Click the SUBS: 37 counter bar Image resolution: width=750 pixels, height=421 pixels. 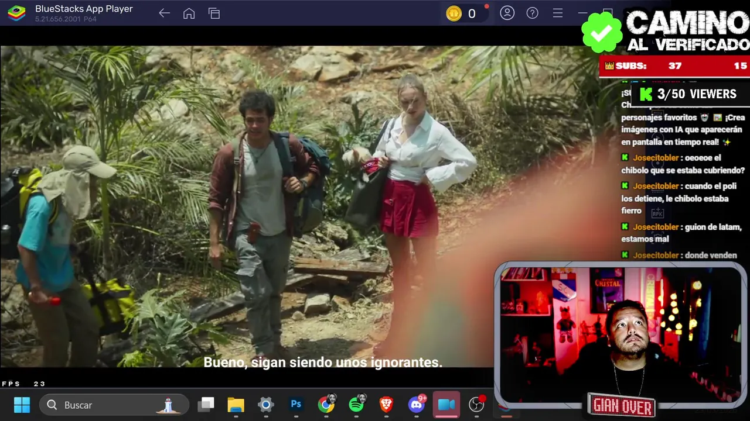coord(674,66)
